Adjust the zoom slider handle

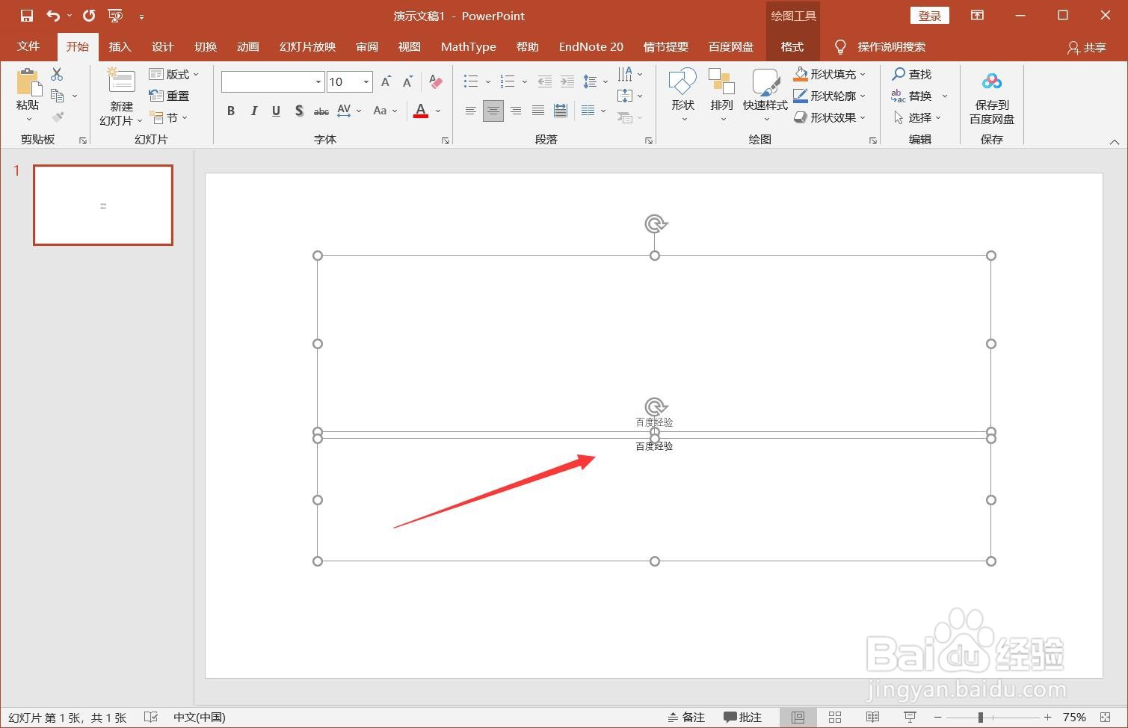pyautogui.click(x=980, y=717)
